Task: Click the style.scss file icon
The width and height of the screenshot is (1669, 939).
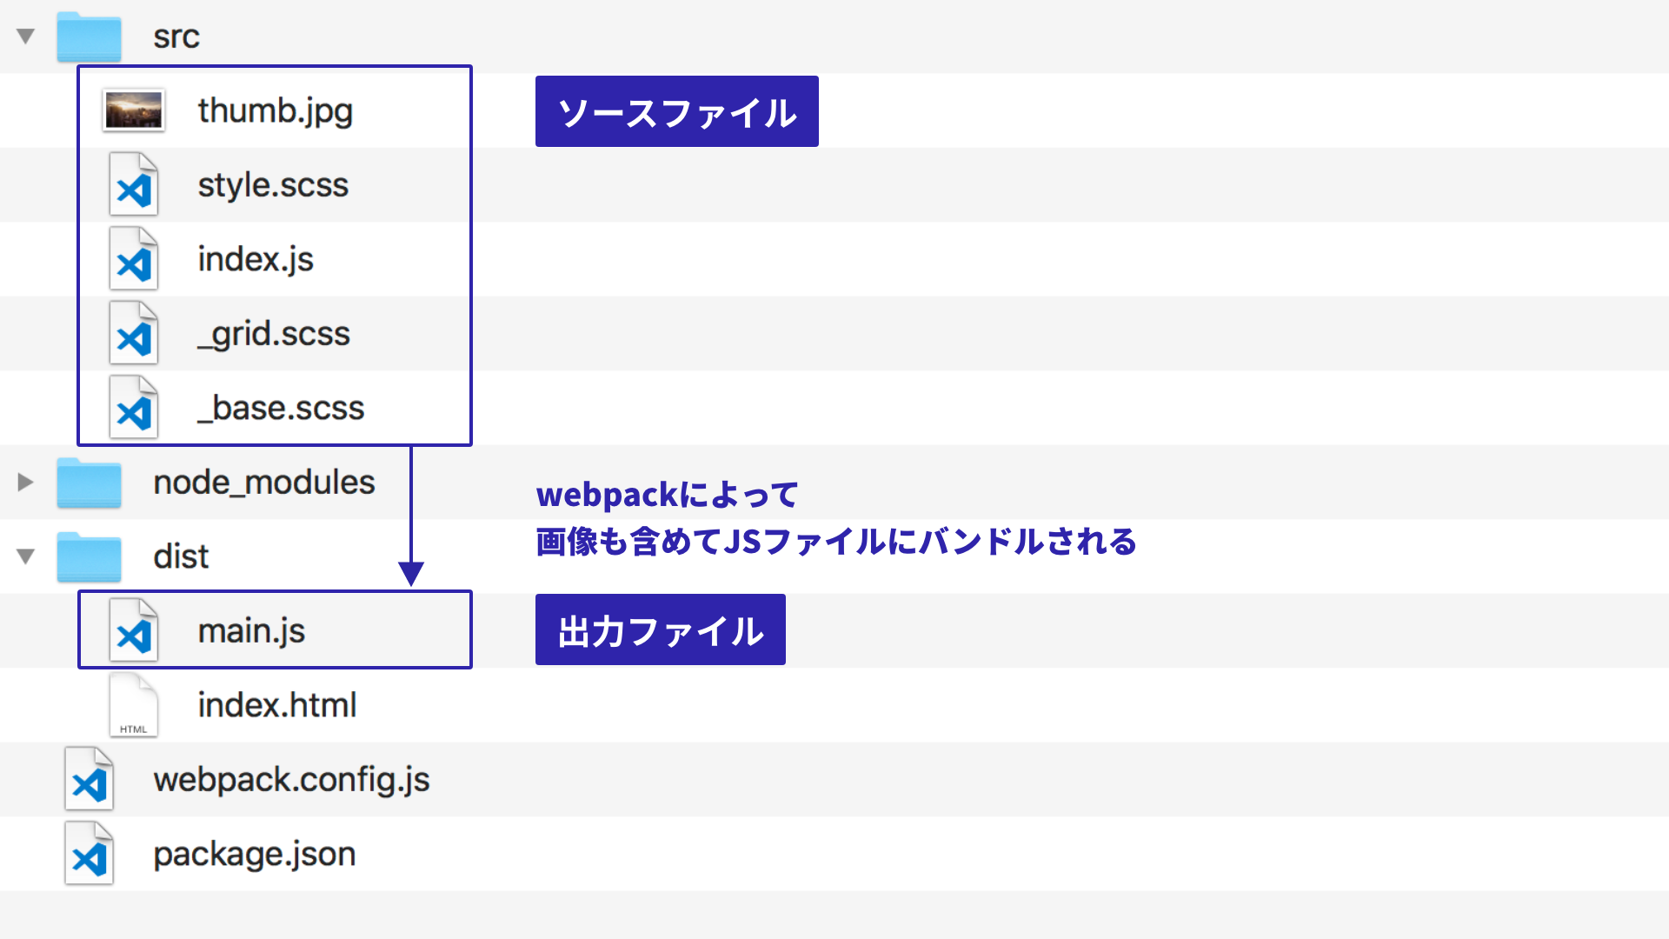Action: [x=133, y=184]
